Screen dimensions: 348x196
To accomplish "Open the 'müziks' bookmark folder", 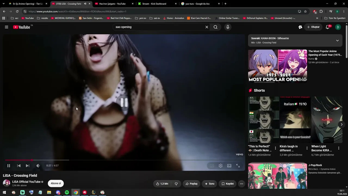I will point(42,18).
